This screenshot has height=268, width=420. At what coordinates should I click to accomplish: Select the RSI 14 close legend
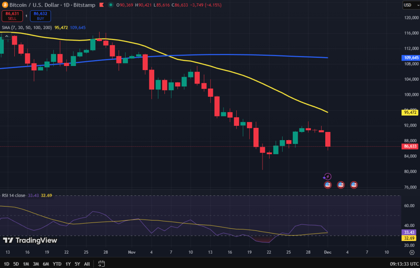pyautogui.click(x=14, y=195)
